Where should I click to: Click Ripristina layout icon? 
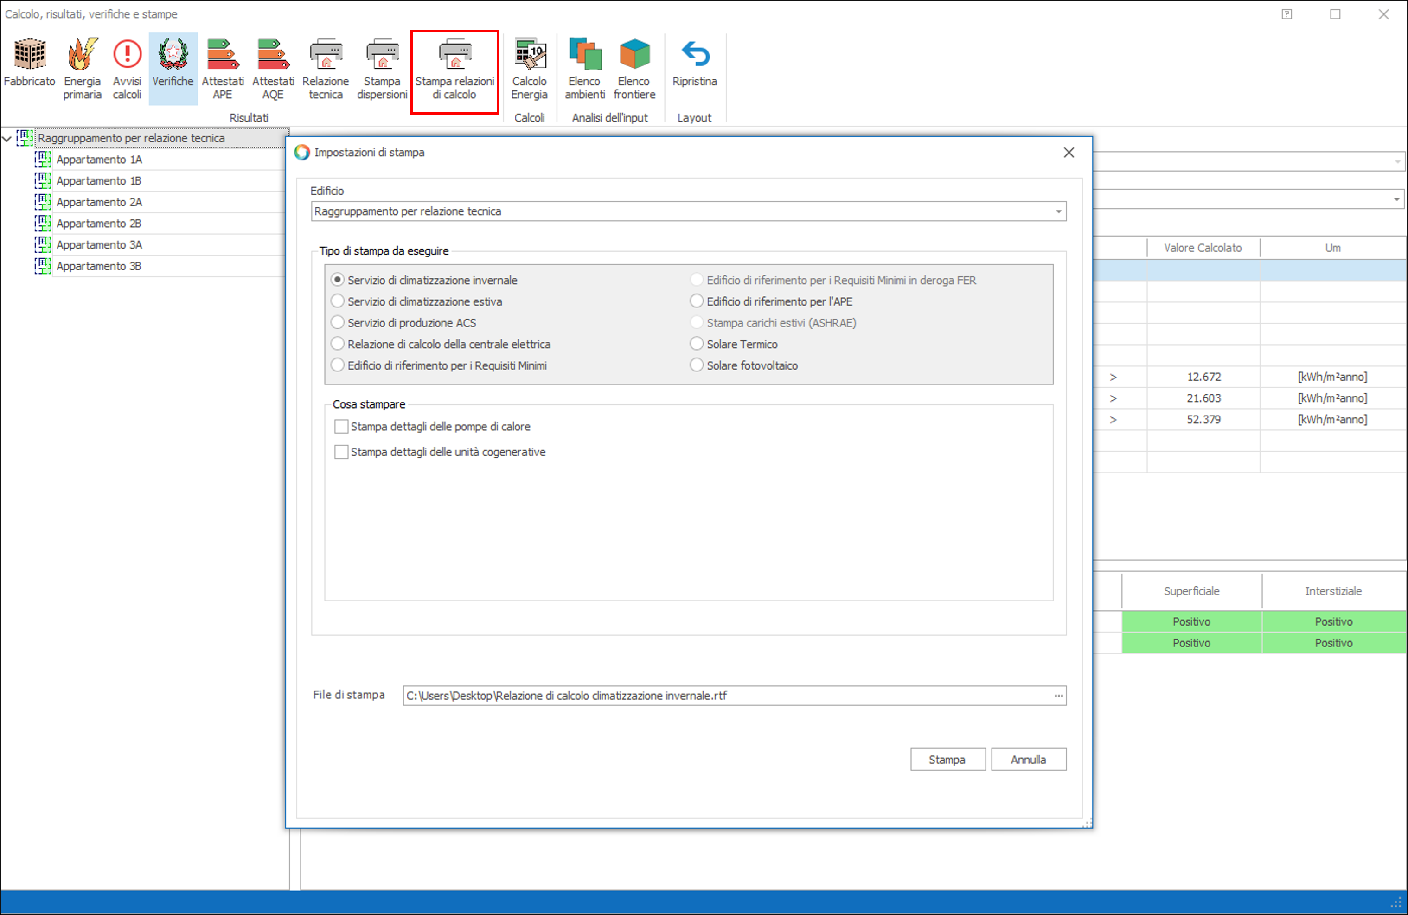(695, 63)
